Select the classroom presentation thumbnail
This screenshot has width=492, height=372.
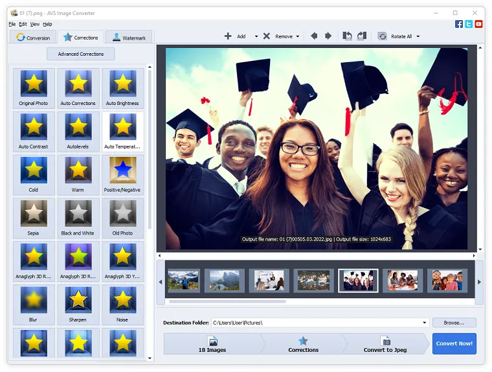point(269,281)
